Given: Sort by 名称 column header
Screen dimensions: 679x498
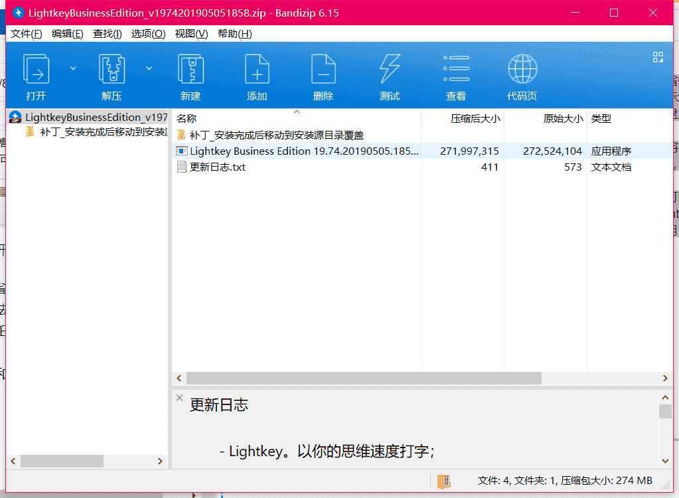Looking at the screenshot, I should coord(297,118).
